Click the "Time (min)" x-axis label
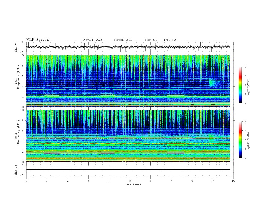This screenshot has height=203, width=263. pos(133,184)
